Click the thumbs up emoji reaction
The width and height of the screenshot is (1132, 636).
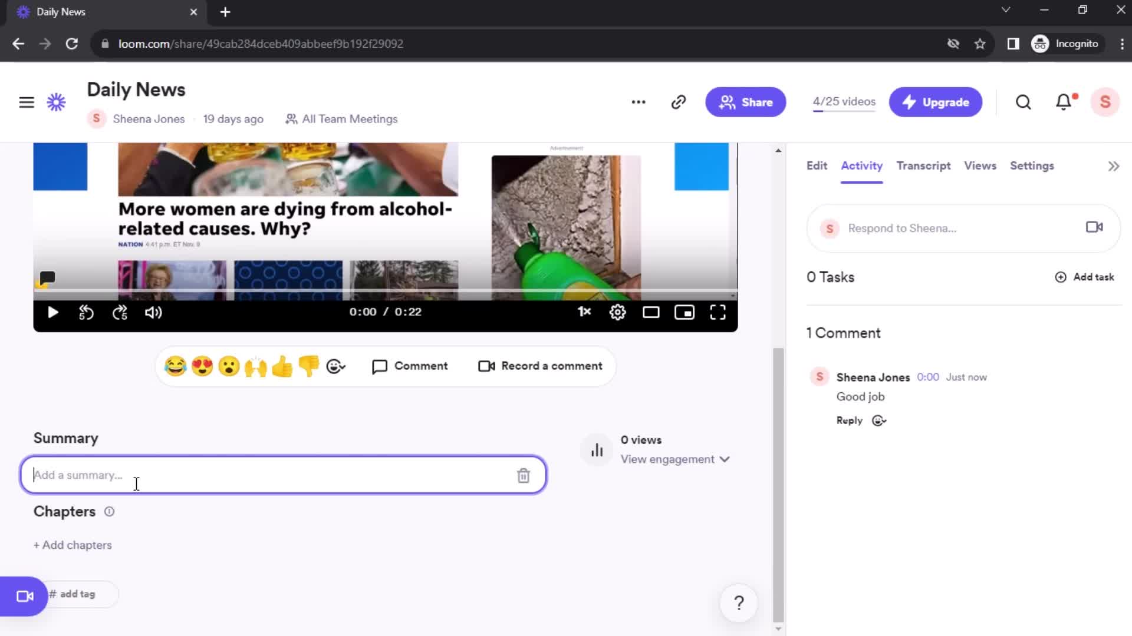point(282,366)
